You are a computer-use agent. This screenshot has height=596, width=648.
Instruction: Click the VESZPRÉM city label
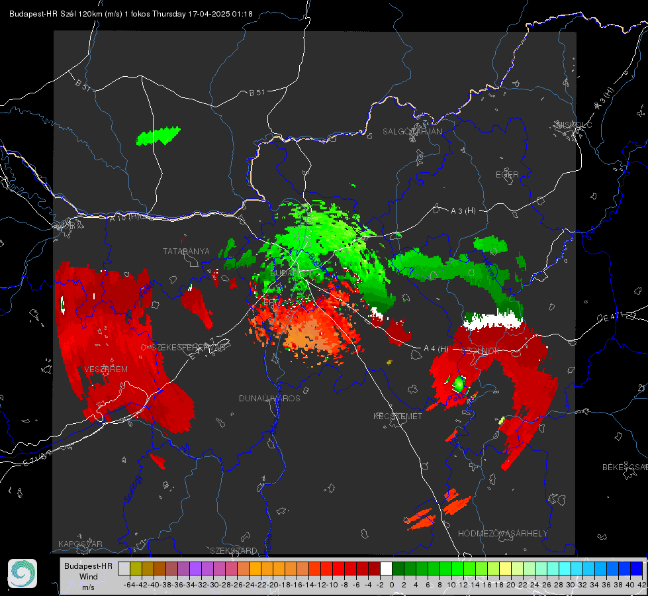(106, 370)
